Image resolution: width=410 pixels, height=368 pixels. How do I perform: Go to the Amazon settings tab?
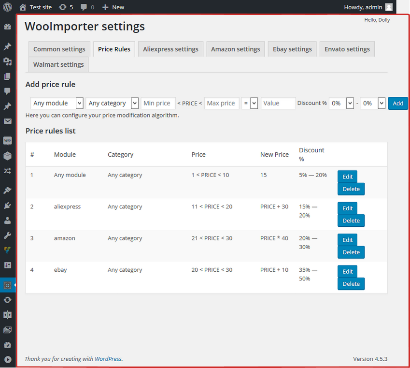pos(236,49)
